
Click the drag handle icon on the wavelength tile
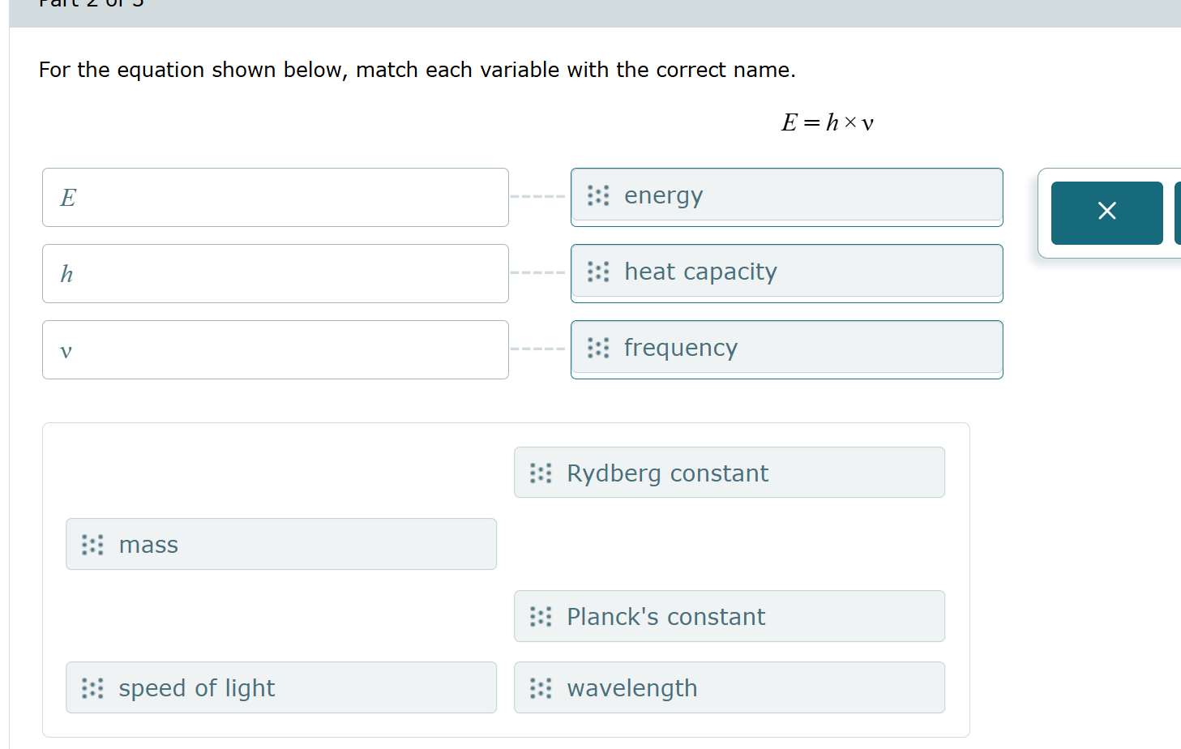[541, 687]
